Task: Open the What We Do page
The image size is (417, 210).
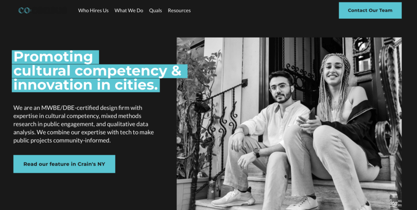Action: (129, 11)
